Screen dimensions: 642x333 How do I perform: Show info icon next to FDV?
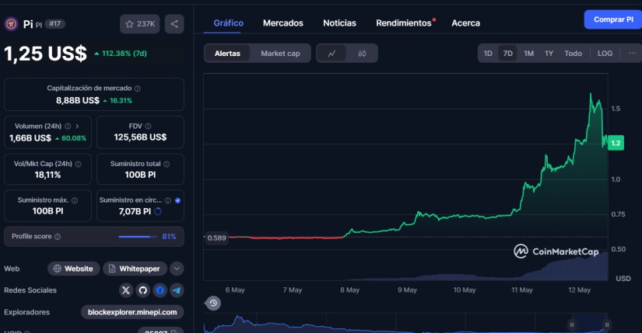(148, 127)
